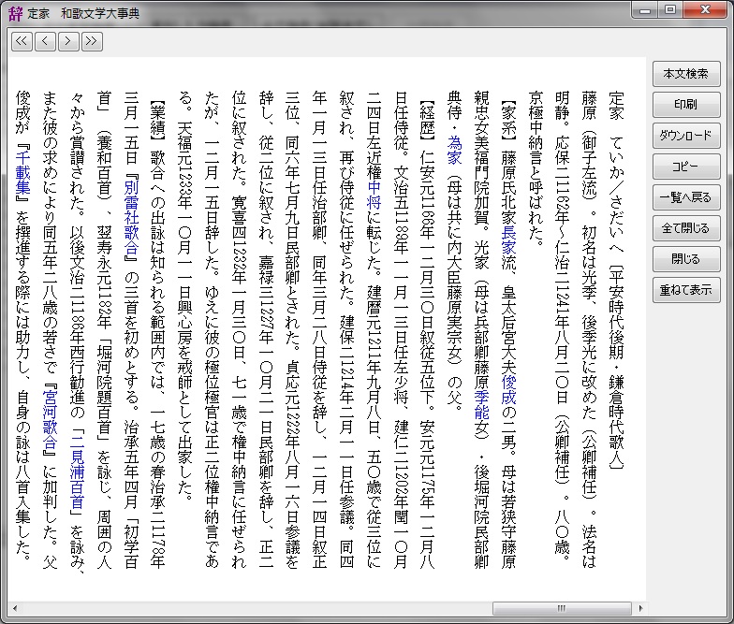Close the dictionary window with X
The image size is (734, 624).
click(706, 9)
